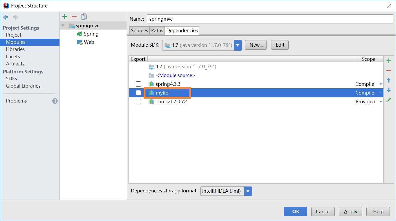Viewport: 396px width, 221px height.
Task: Click the module Name input field
Action: pos(270,19)
